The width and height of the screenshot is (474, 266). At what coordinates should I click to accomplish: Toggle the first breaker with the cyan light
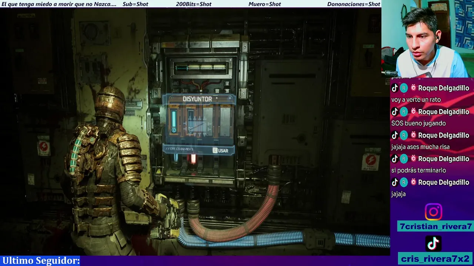pos(174,121)
